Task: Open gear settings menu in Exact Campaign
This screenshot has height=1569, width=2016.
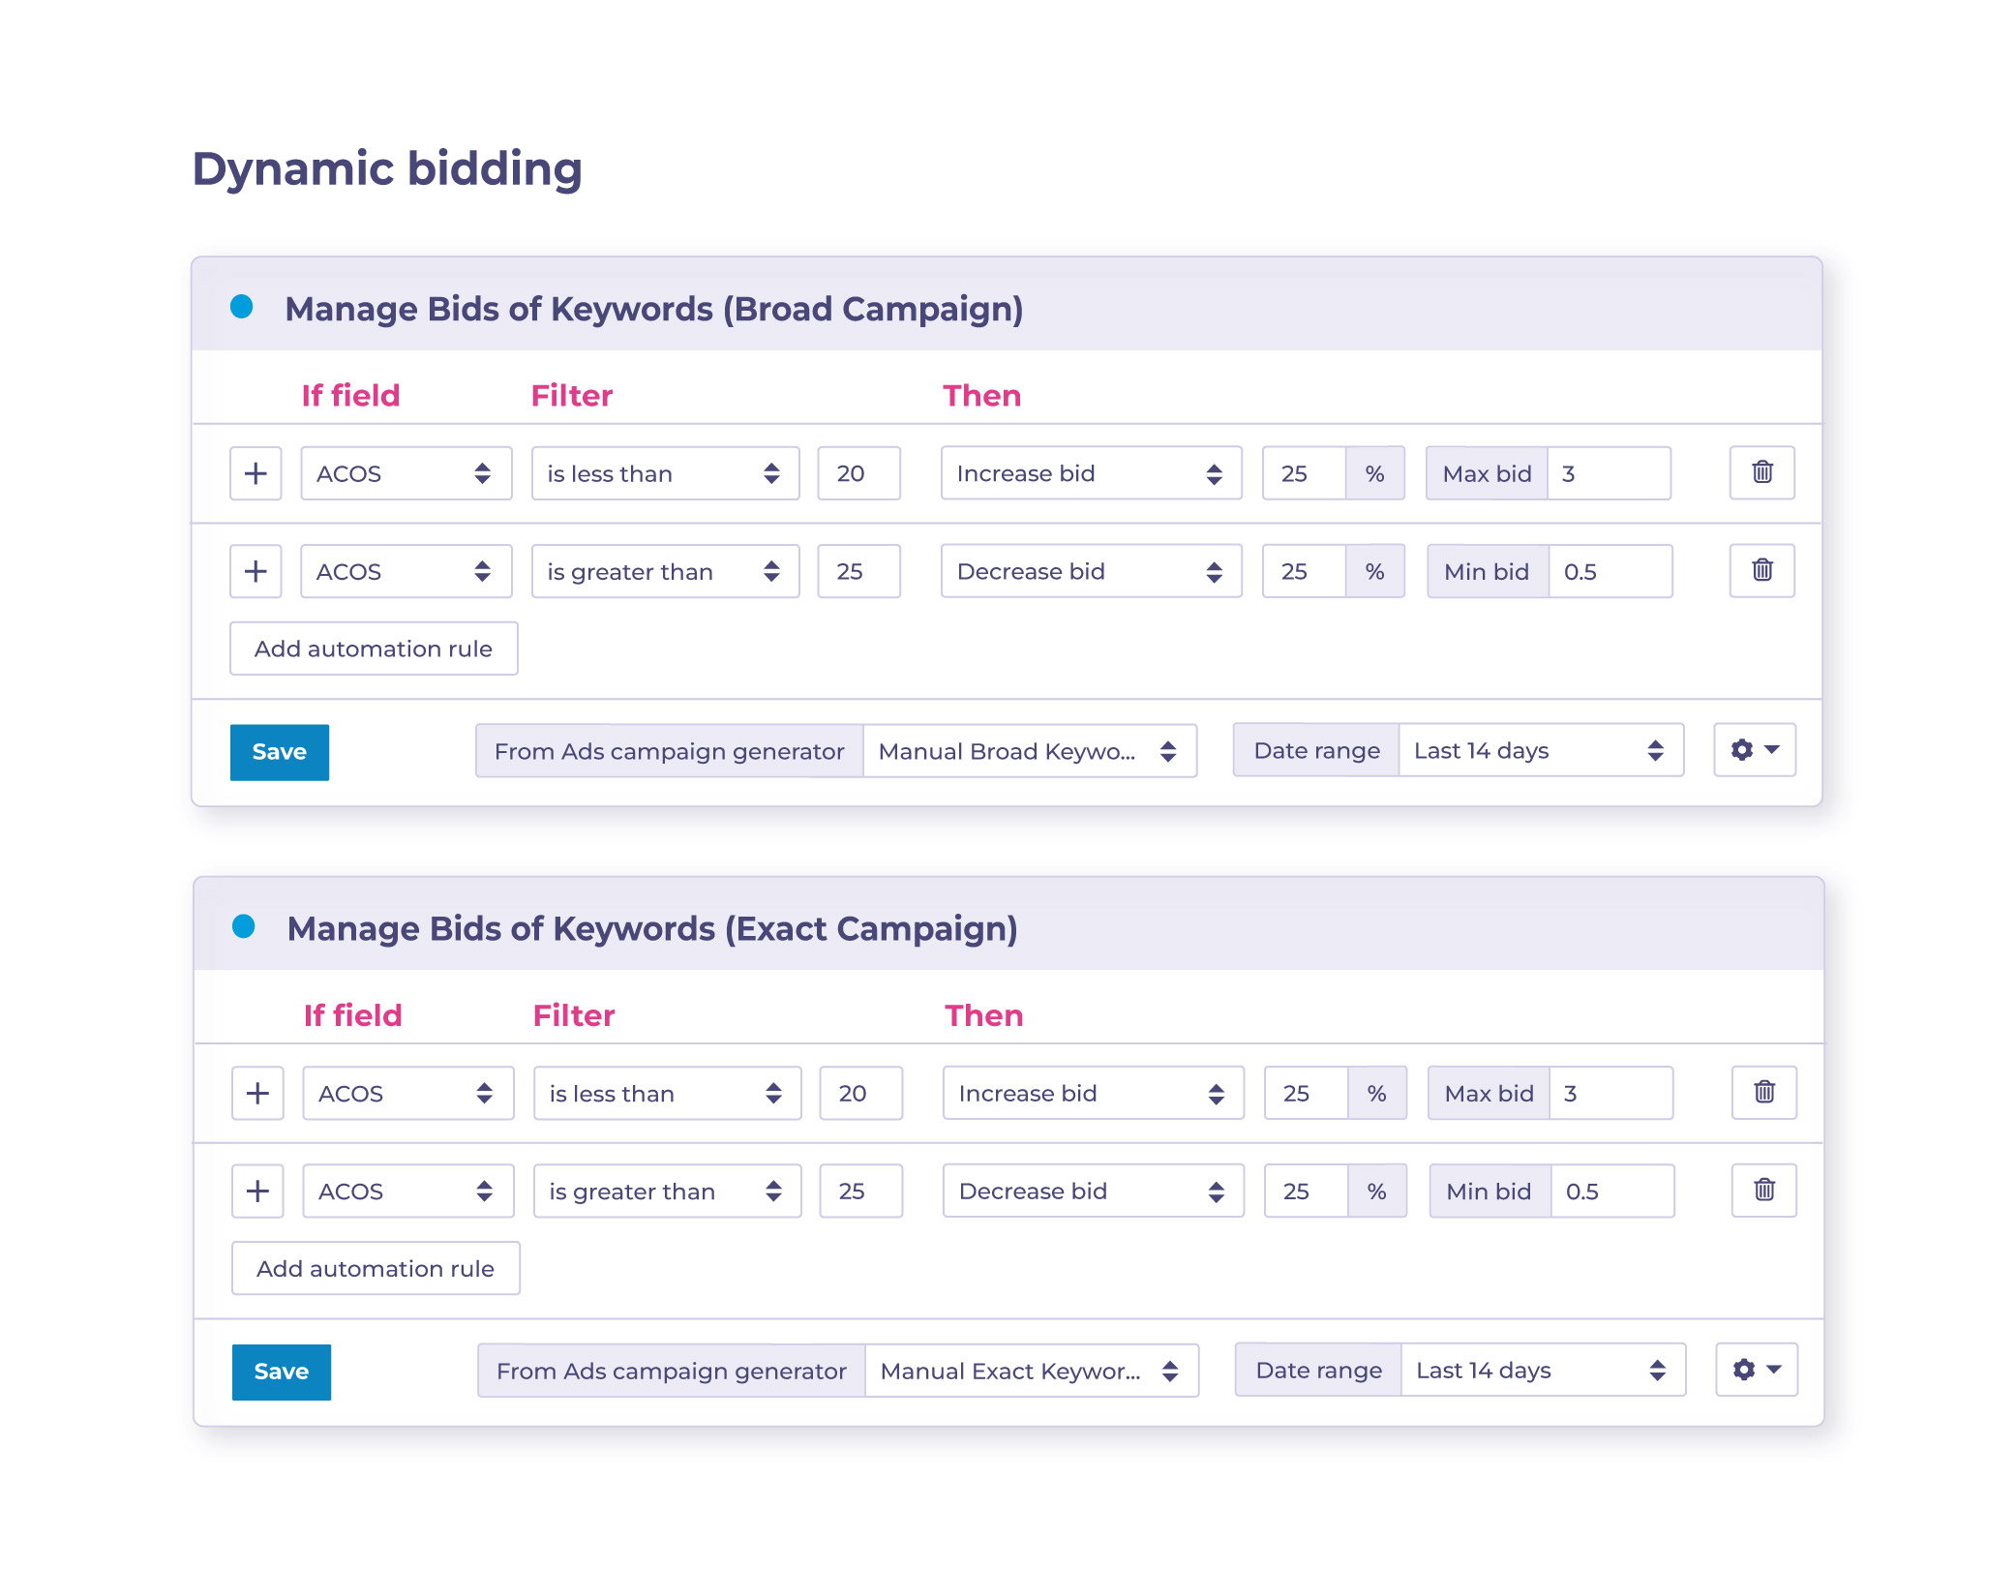Action: (1757, 1369)
